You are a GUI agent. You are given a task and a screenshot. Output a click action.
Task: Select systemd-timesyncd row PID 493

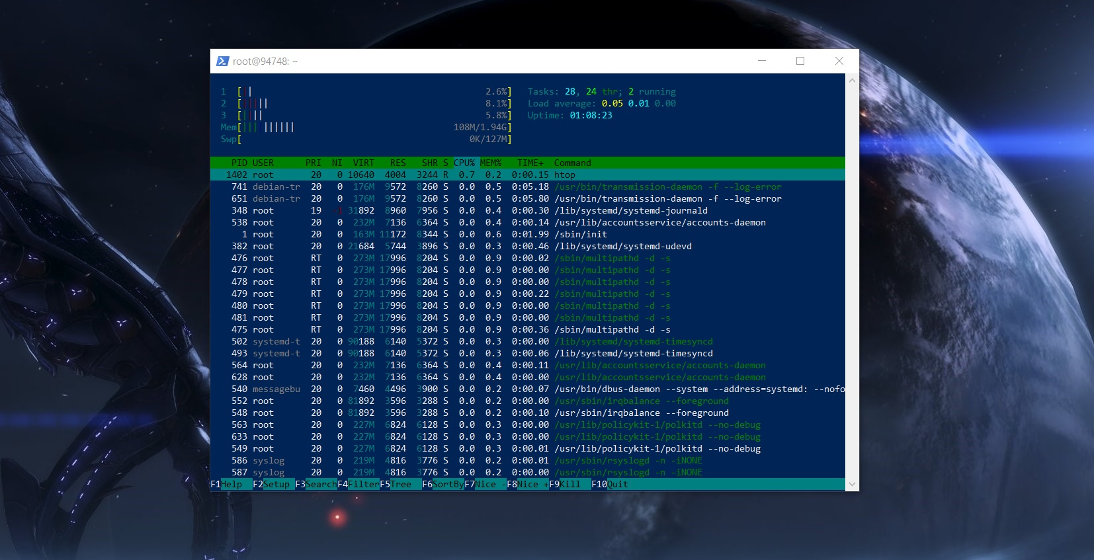point(528,353)
